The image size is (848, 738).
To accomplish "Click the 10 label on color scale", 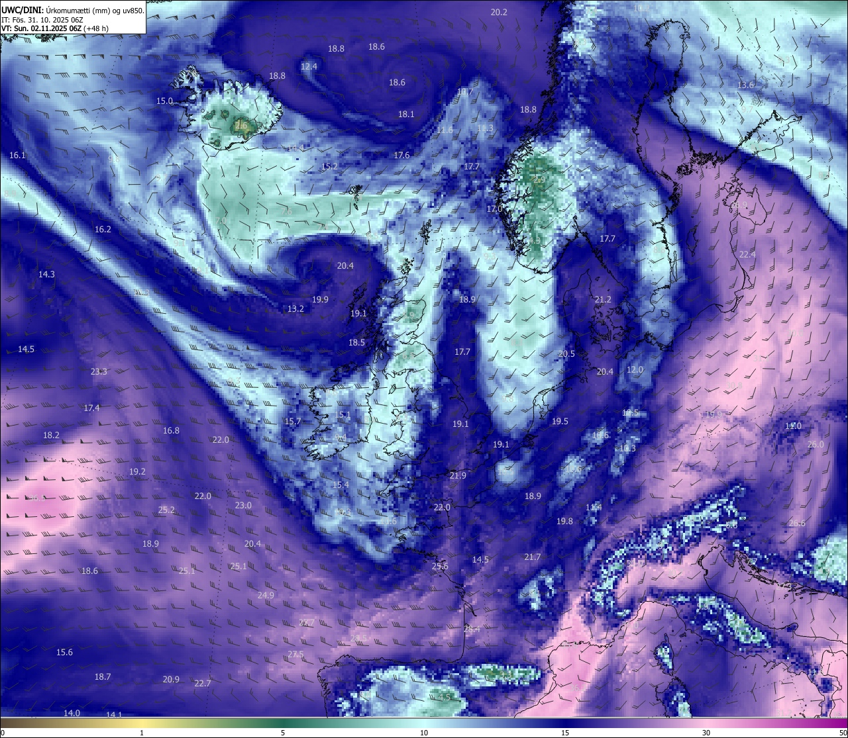I will 423,733.
